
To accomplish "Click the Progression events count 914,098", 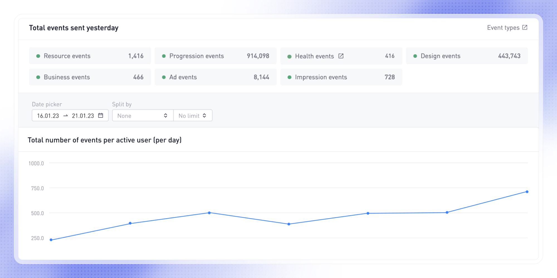I will coord(258,56).
